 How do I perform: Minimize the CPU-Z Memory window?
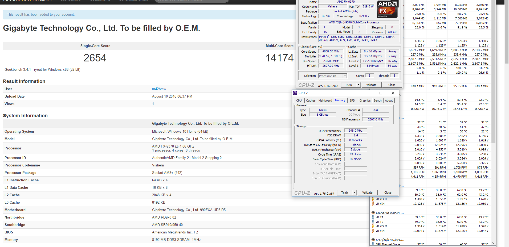369,93
